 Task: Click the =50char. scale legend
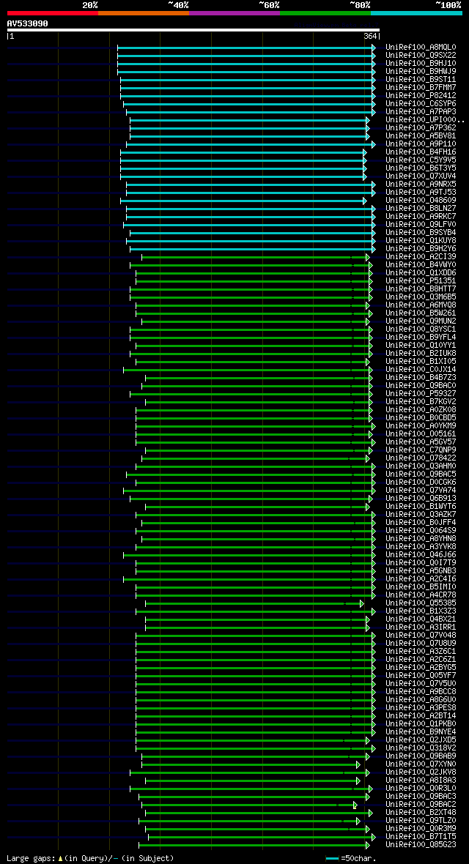351,858
